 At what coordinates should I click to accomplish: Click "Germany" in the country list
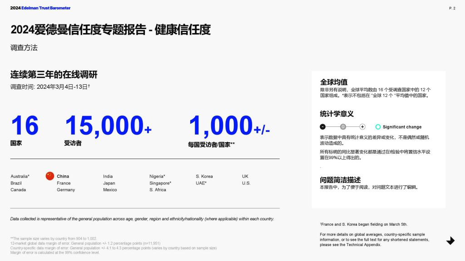point(66,190)
